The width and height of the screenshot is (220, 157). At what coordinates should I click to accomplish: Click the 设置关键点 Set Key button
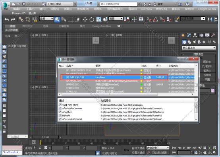click(x=138, y=152)
